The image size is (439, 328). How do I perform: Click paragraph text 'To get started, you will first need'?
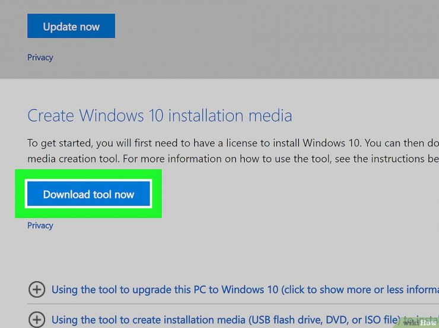tap(233, 151)
